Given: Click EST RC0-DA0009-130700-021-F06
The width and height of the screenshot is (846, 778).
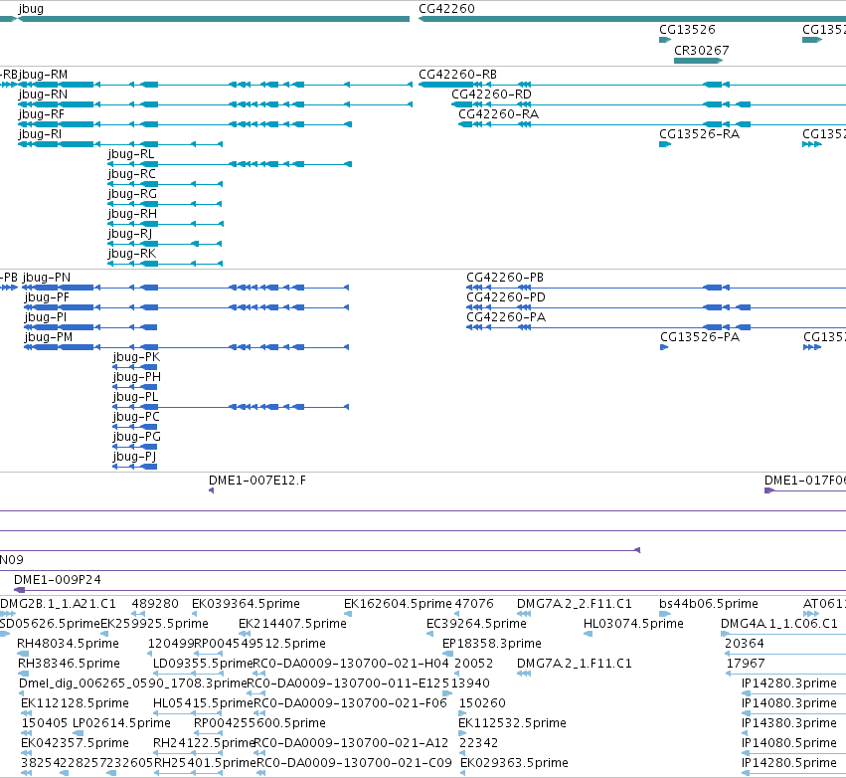Looking at the screenshot, I should point(350,703).
